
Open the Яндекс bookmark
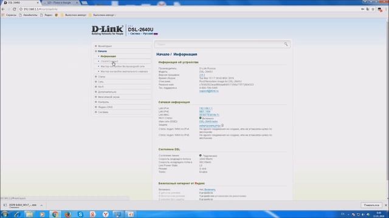click(x=46, y=15)
